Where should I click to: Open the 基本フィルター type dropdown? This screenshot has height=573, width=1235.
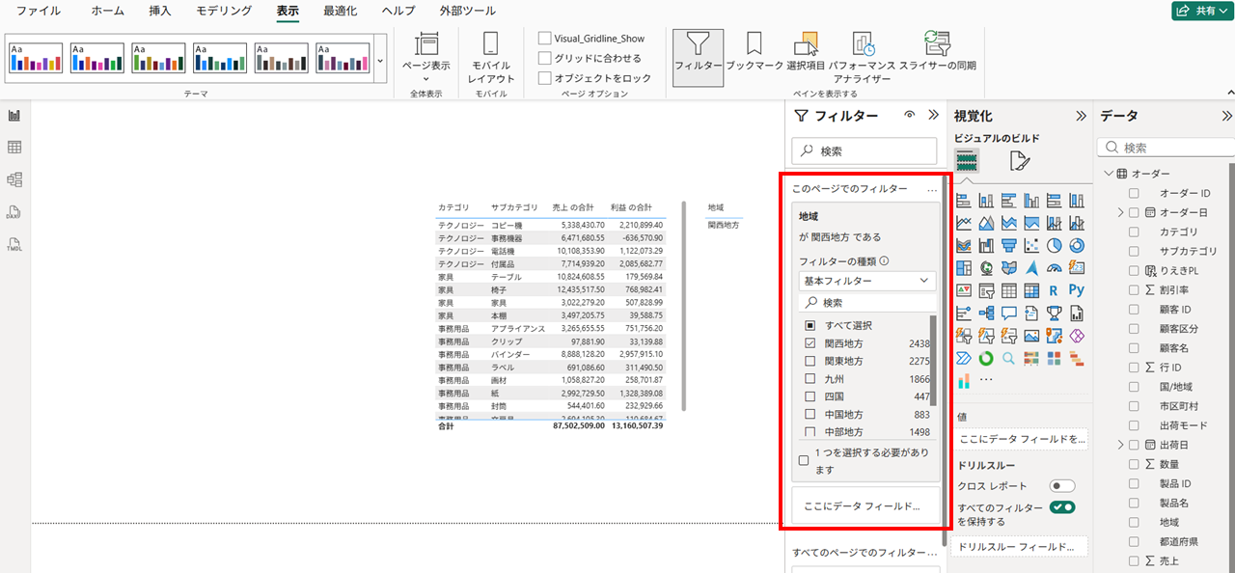867,281
